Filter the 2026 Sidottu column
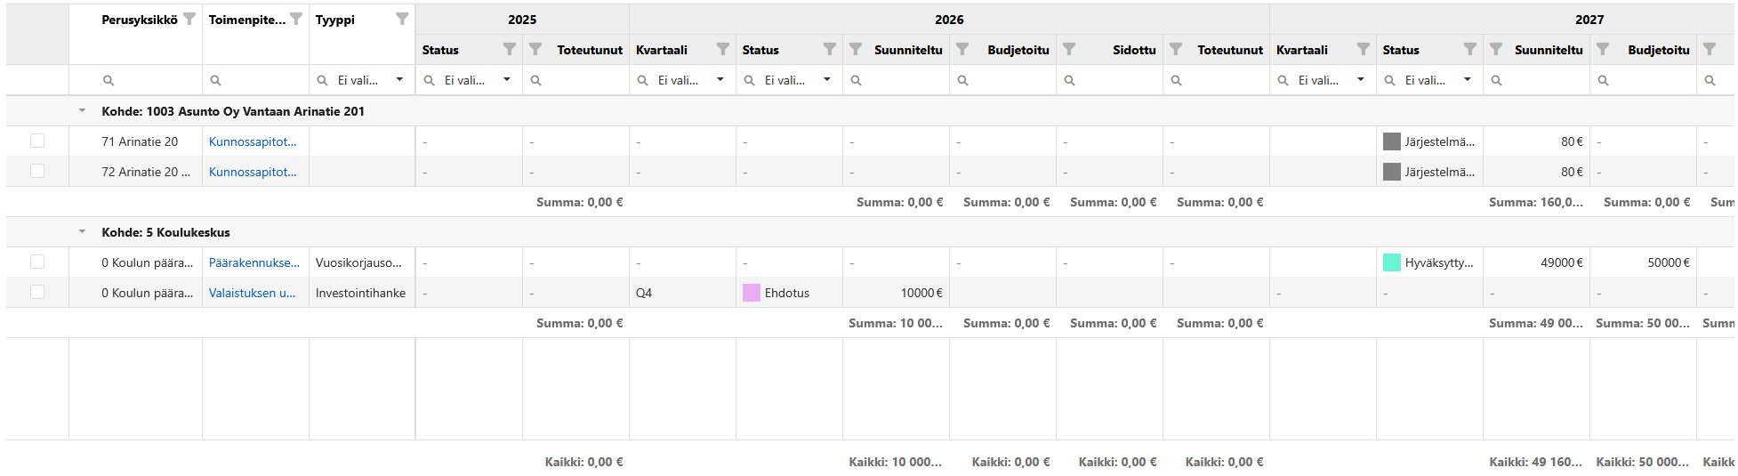 pyautogui.click(x=1069, y=49)
